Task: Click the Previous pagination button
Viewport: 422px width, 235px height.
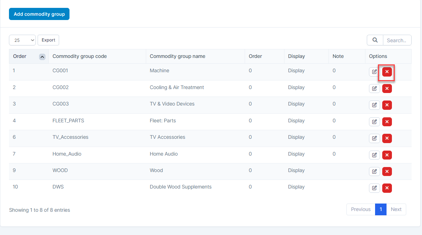Action: coord(360,209)
